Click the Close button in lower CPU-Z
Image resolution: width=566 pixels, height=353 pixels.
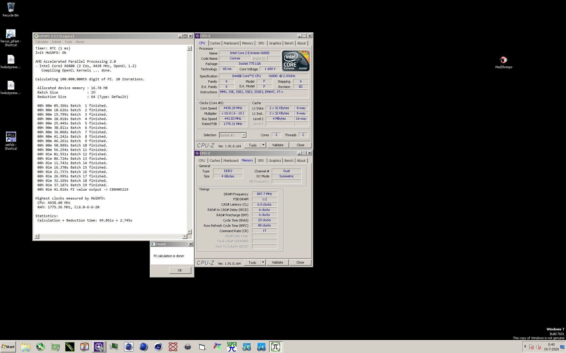click(300, 262)
